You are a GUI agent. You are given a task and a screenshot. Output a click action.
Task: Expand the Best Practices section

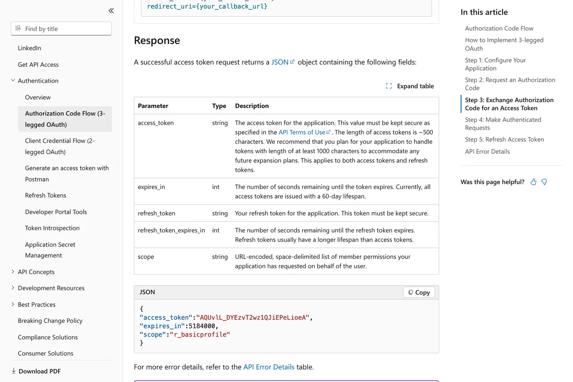13,304
